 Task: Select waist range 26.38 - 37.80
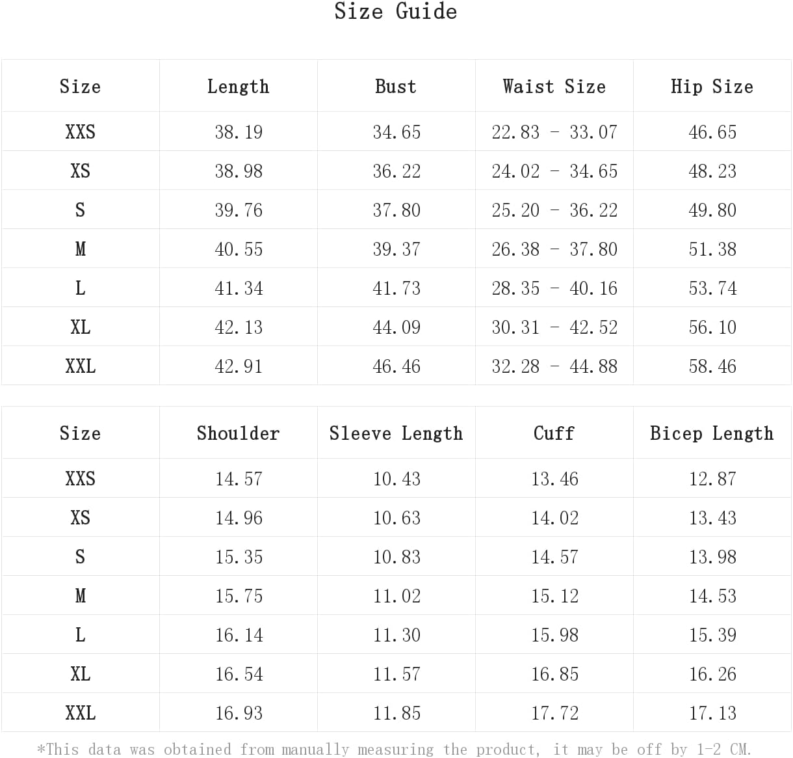554,249
